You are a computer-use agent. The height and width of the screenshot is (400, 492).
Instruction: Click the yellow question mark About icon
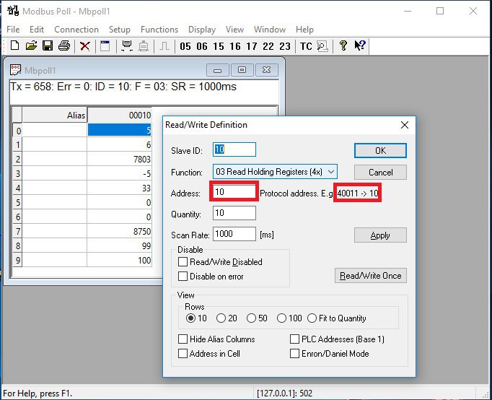click(x=343, y=45)
